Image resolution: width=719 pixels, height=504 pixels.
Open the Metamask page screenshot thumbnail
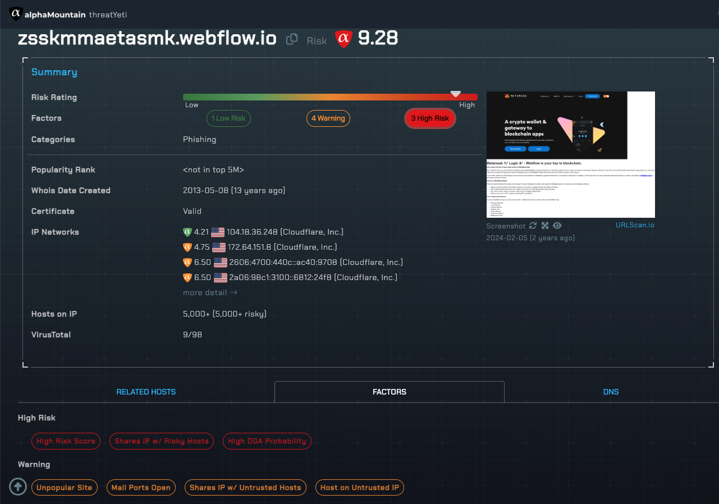click(570, 154)
